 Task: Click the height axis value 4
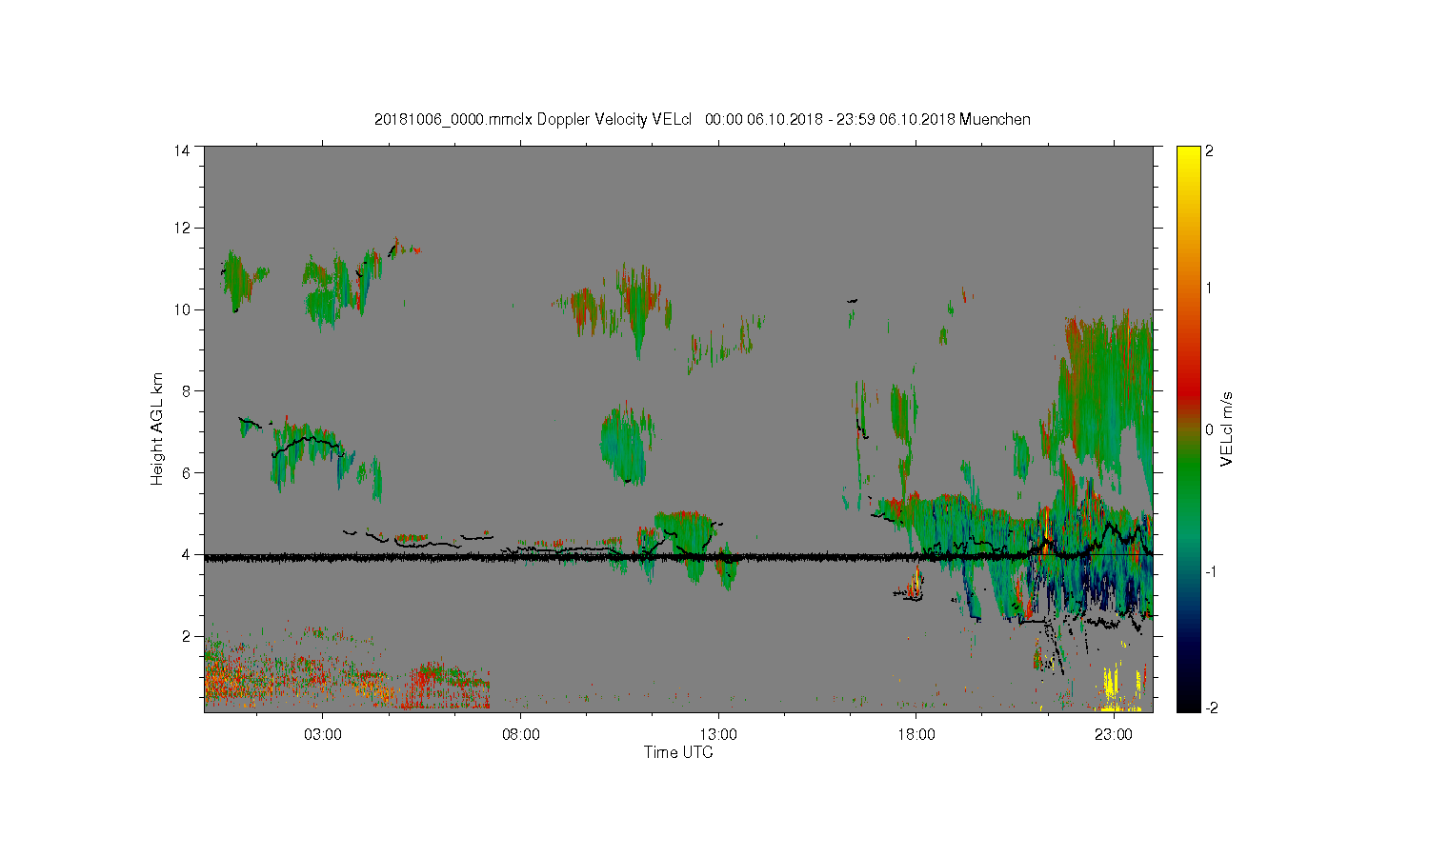186,554
